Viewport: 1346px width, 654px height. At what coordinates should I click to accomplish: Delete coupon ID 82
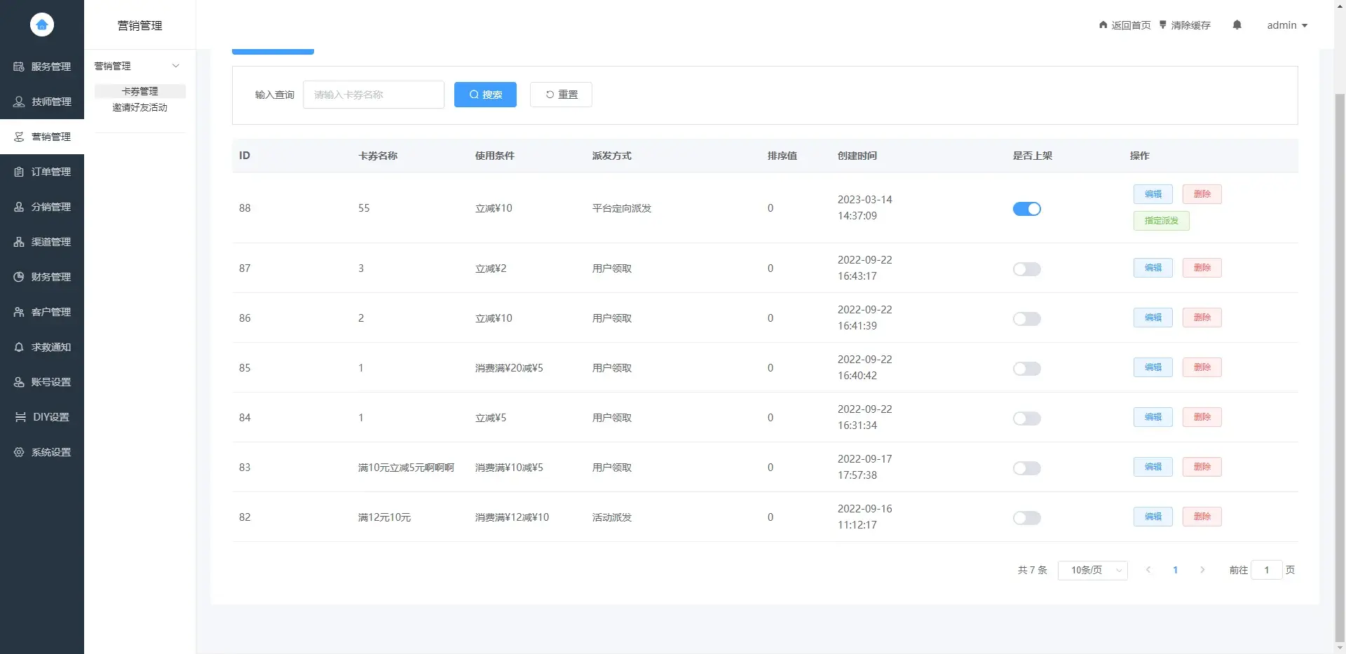tap(1202, 517)
